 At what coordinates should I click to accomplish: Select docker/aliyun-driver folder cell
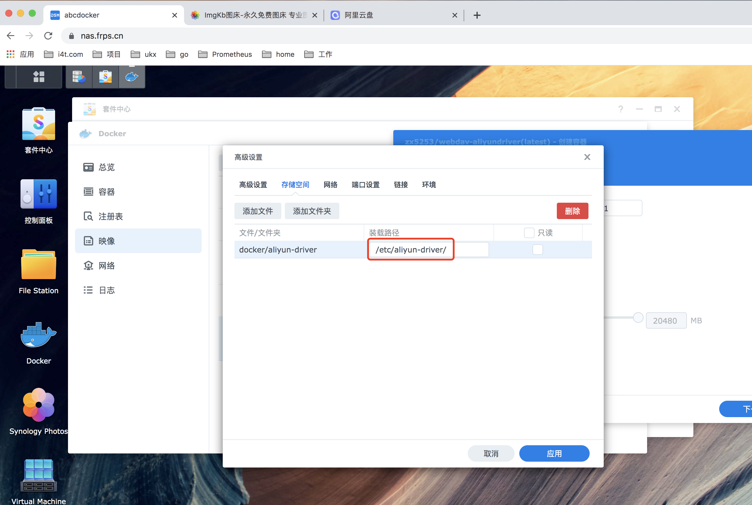(x=299, y=250)
